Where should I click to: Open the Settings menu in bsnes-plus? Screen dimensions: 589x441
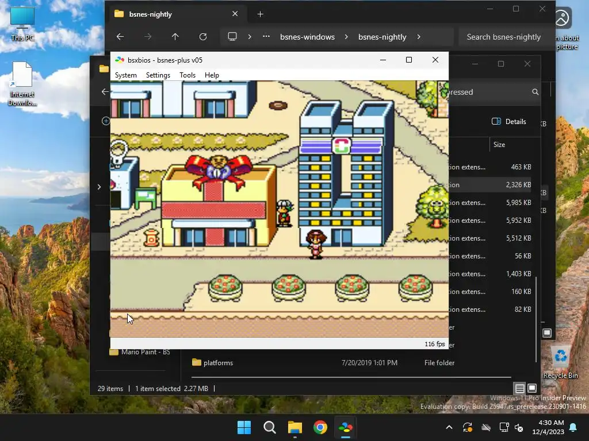point(158,75)
